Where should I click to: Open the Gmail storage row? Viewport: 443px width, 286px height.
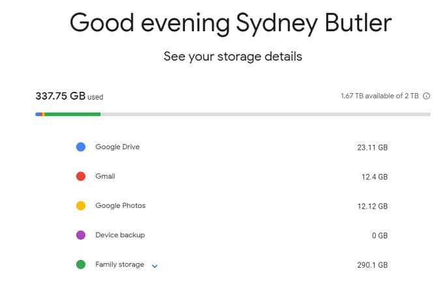point(105,177)
